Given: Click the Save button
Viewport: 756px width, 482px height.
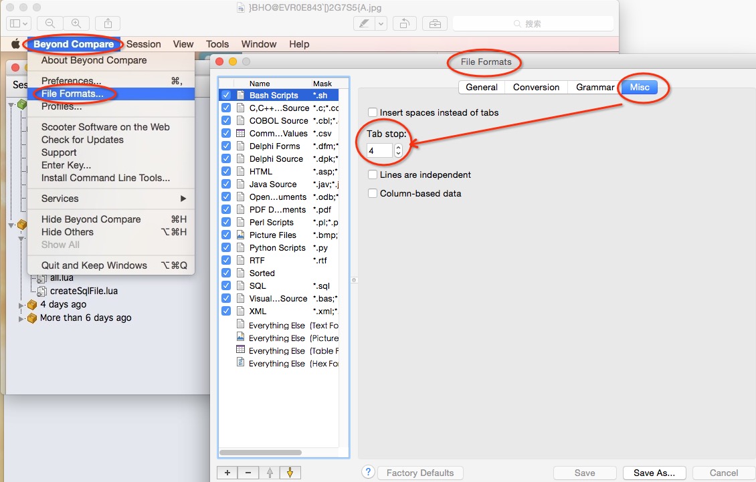Looking at the screenshot, I should pos(585,473).
